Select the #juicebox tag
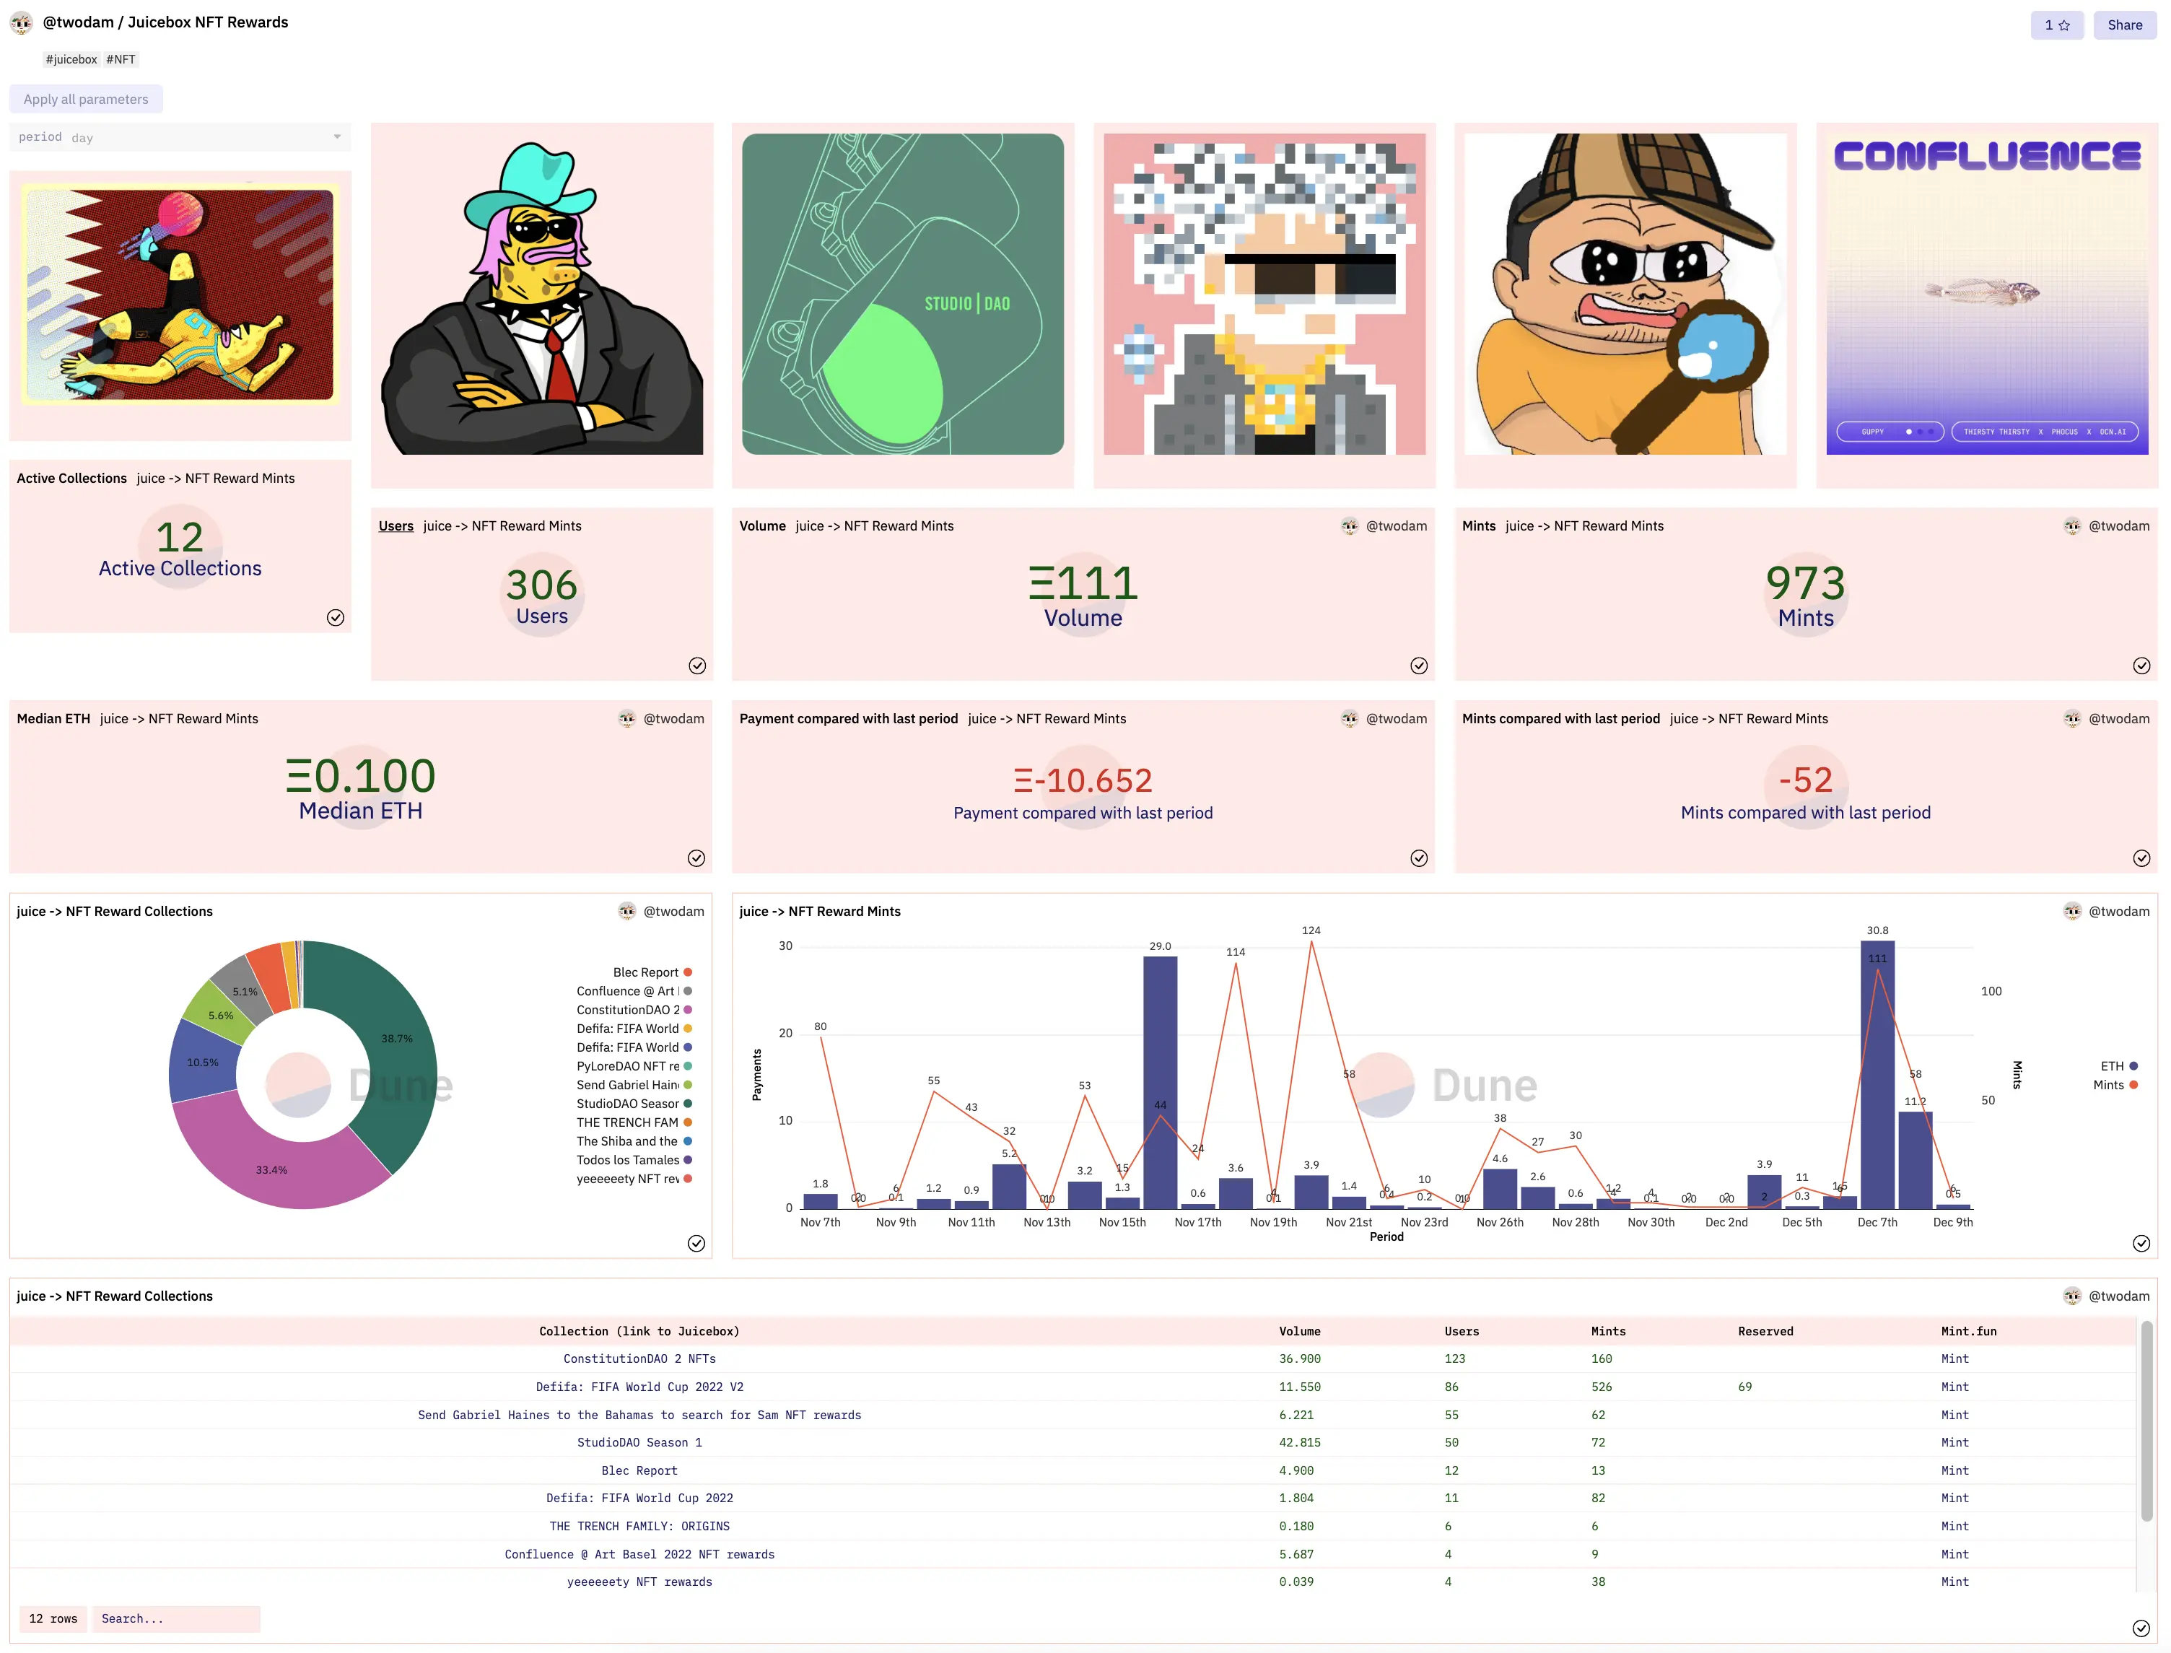Viewport: 2171px width, 1653px height. point(70,59)
